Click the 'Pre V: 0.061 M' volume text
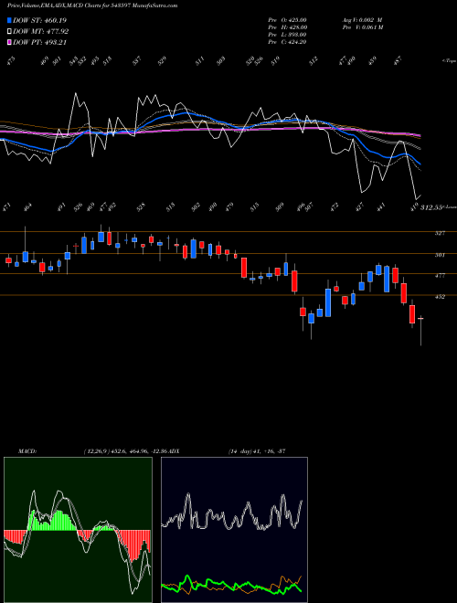The image size is (457, 603). point(362,27)
